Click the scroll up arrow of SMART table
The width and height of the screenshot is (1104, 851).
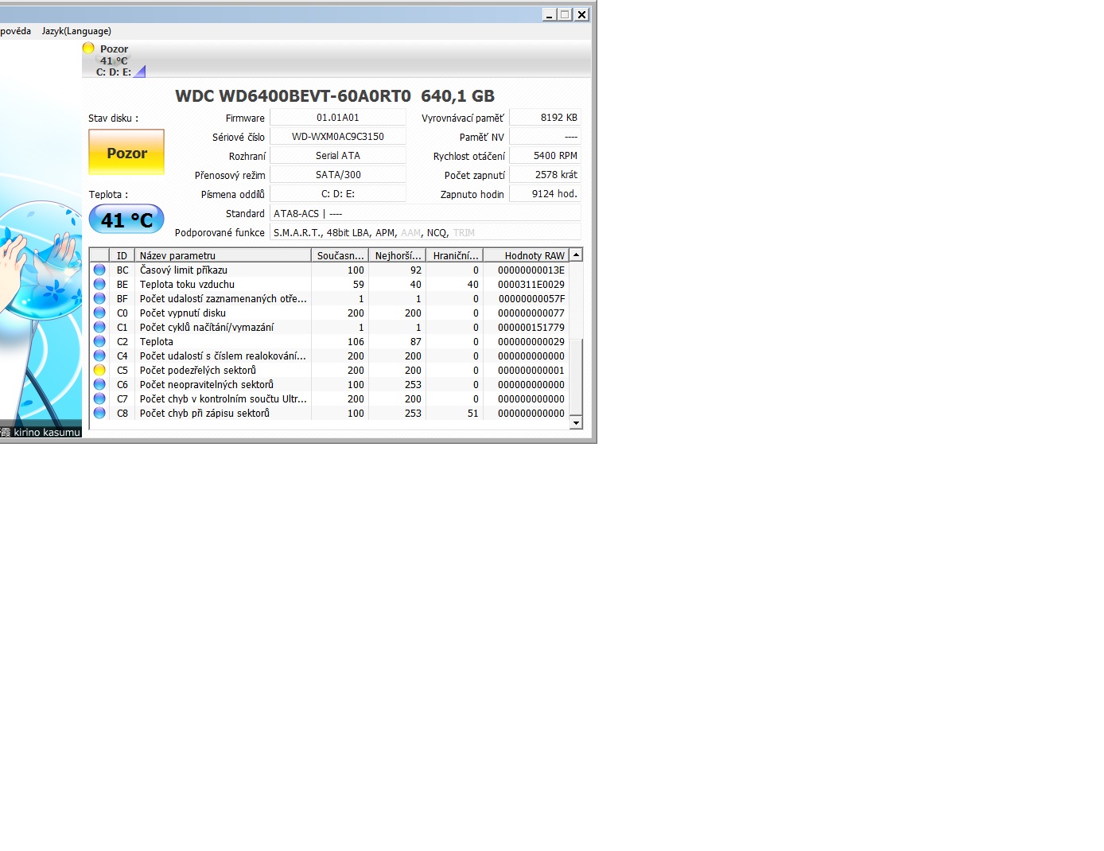point(577,255)
